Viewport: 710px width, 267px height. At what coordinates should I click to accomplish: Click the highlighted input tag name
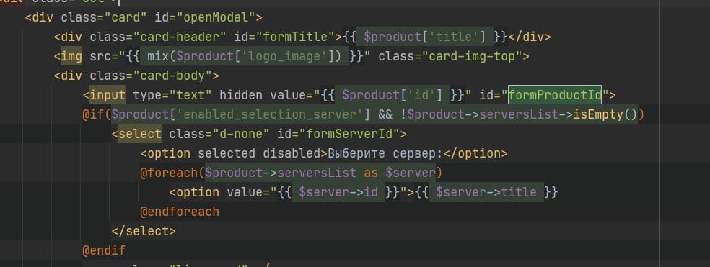(x=108, y=95)
